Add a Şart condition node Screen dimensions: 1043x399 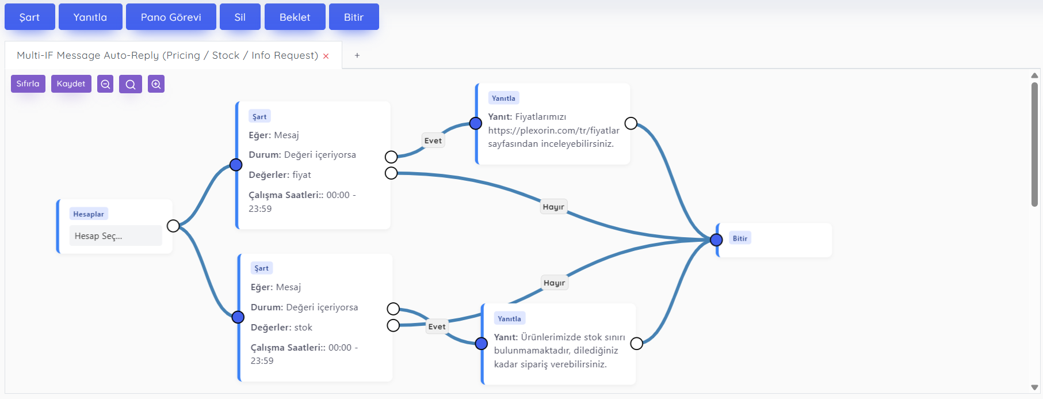click(x=30, y=17)
